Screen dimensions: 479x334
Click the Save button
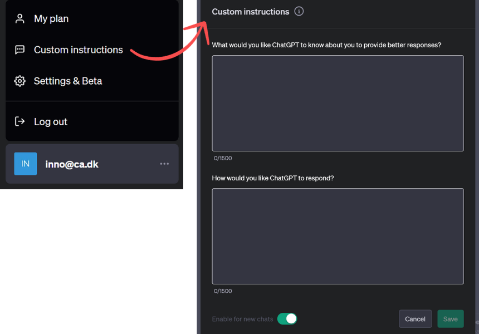click(x=450, y=319)
